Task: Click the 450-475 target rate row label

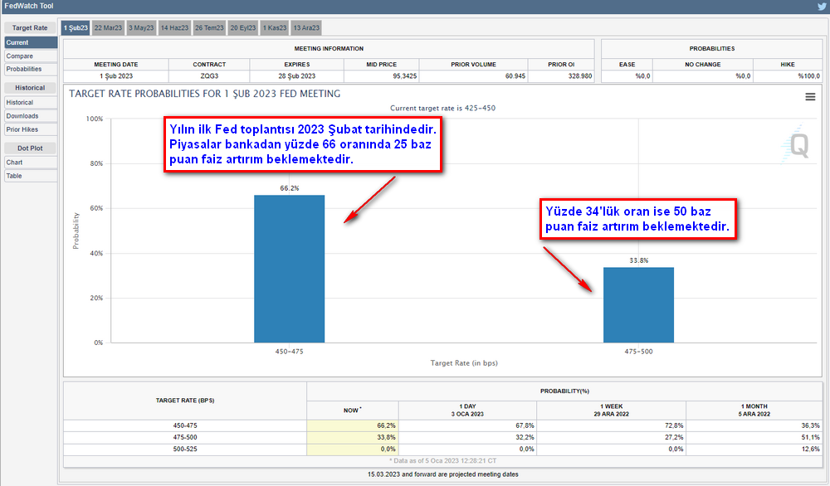Action: [185, 425]
